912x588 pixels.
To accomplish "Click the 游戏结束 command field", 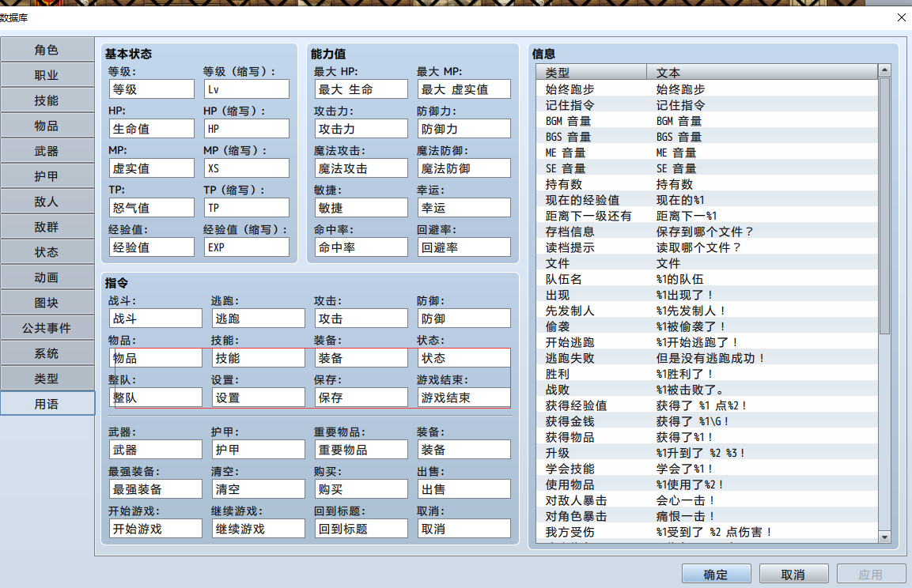I will 464,398.
